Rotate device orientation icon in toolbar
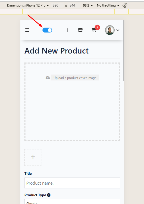The height and width of the screenshot is (204, 144). pos(125,5)
